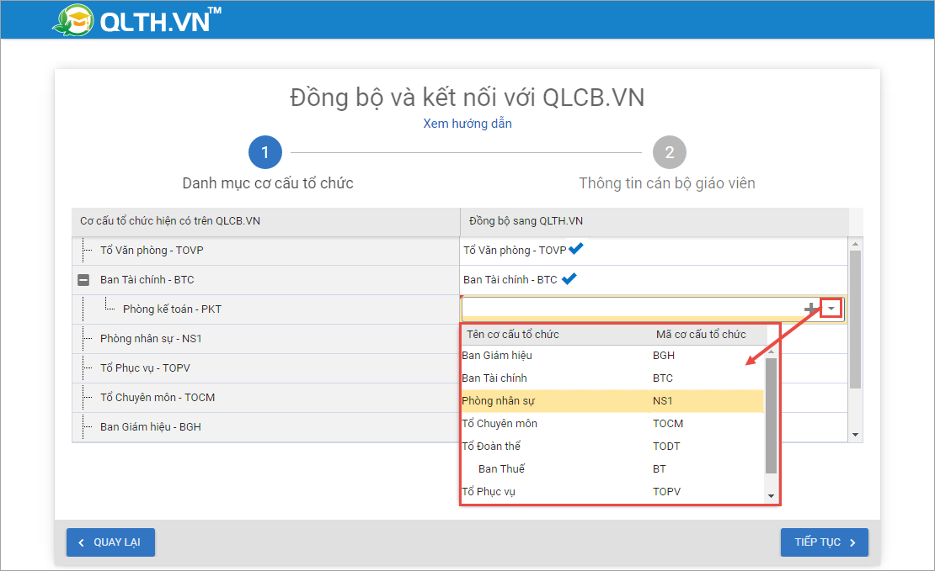Click into the Phòng kế toán sync input field
Viewport: 935px width, 571px height.
[x=632, y=309]
